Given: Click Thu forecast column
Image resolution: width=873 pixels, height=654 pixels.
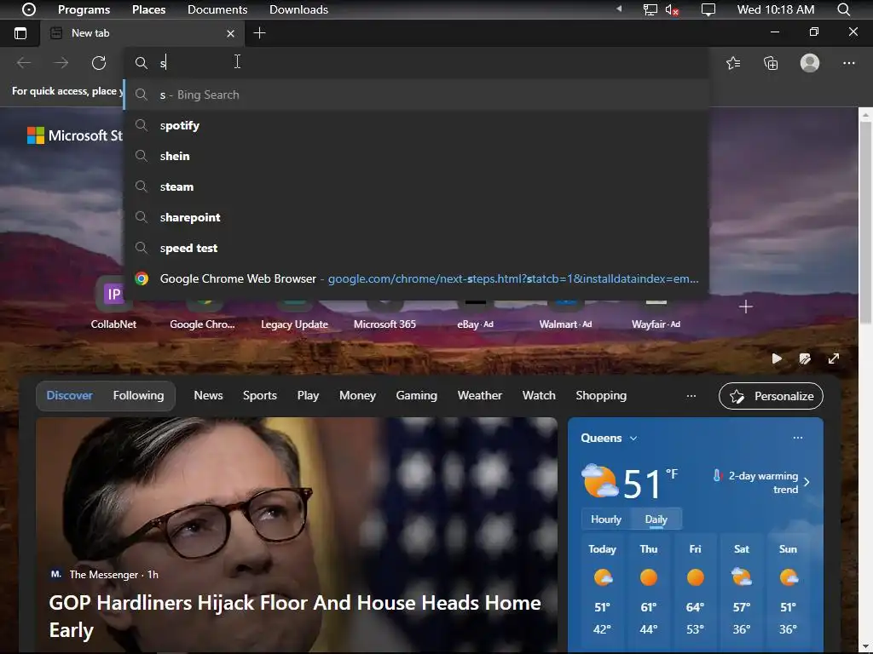Looking at the screenshot, I should pos(649,591).
